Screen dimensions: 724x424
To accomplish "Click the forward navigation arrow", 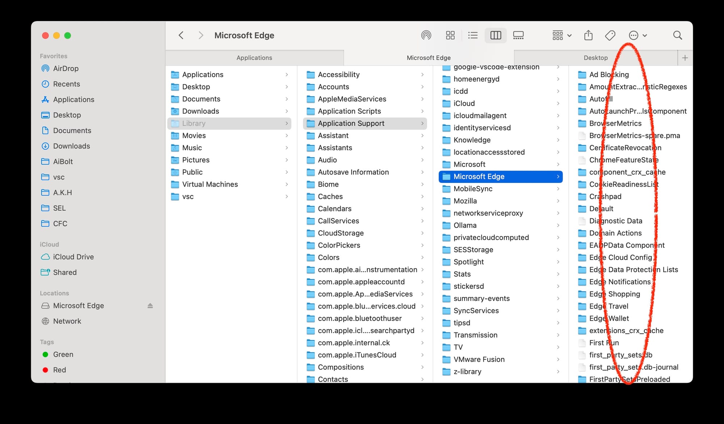I will pos(201,35).
